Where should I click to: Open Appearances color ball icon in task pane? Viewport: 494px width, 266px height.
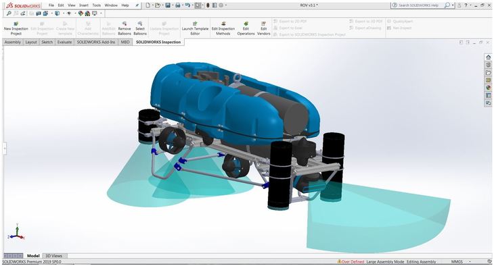(x=489, y=88)
